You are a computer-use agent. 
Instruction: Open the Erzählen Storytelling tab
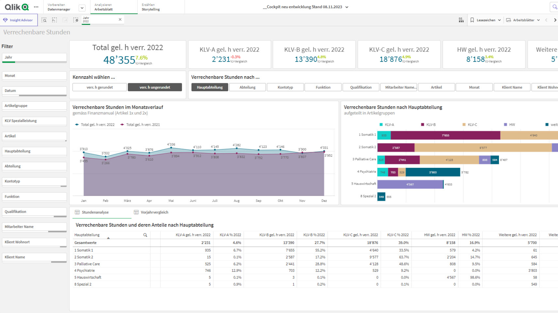click(x=151, y=7)
